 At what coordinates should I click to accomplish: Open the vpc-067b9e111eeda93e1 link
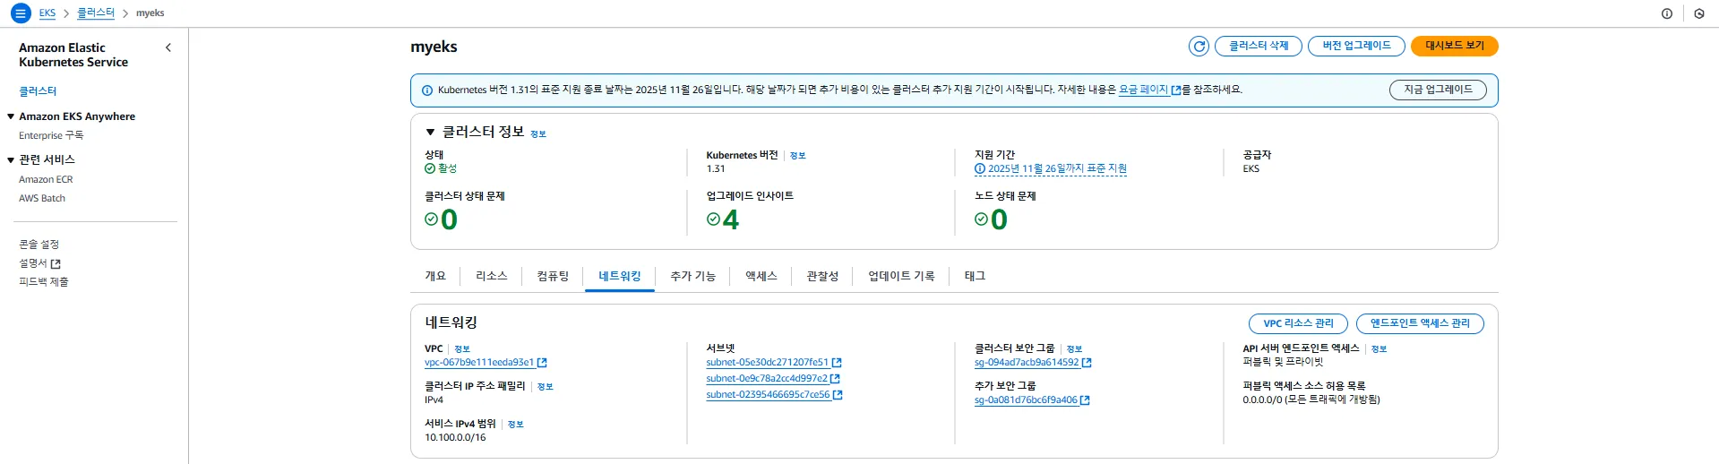479,363
